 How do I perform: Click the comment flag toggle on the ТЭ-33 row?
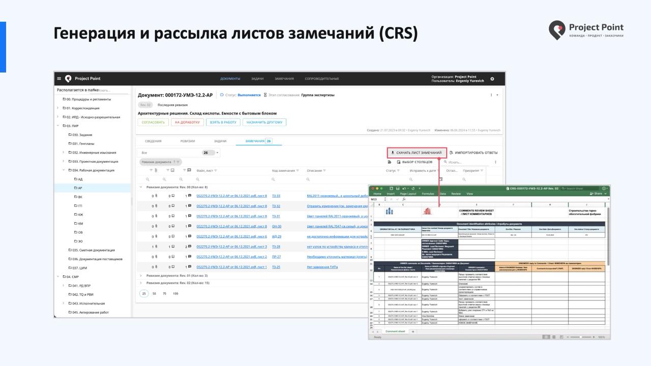[189, 195]
